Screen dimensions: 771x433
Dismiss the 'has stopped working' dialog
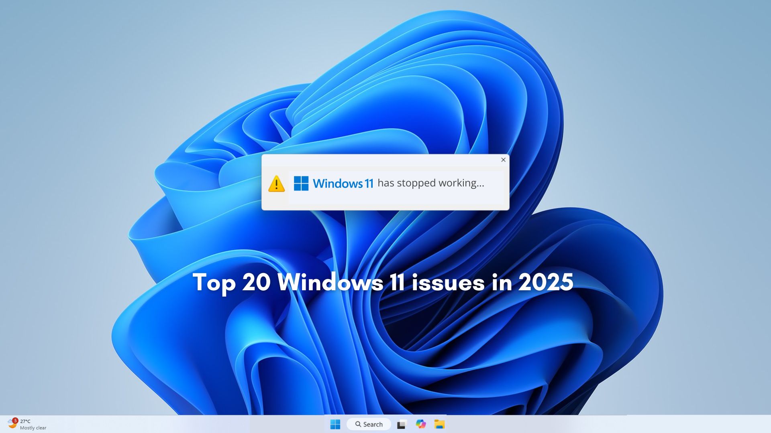503,160
